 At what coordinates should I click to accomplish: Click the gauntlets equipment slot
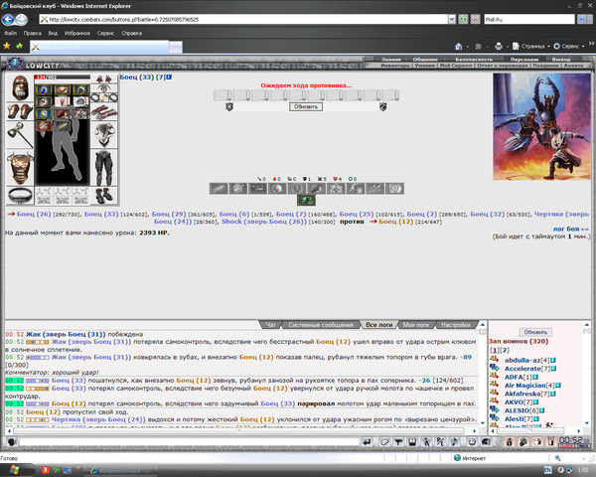[20, 111]
